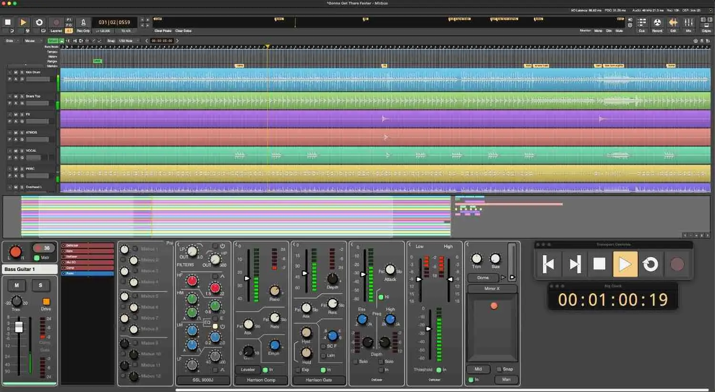Open the Record page reel icon
The height and width of the screenshot is (392, 715).
point(657,22)
